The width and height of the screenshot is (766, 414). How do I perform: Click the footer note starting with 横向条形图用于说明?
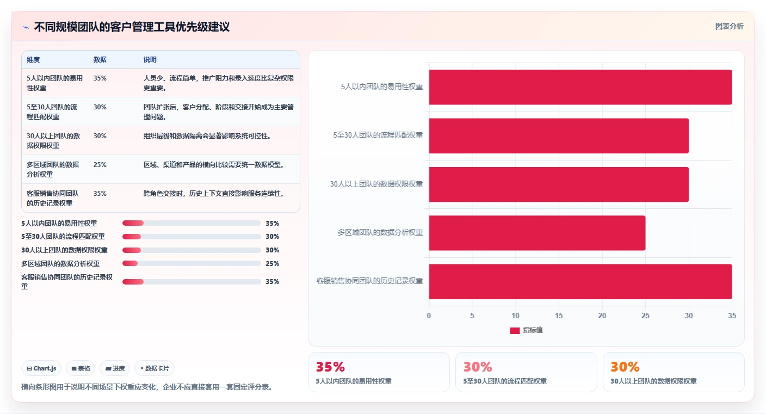tap(147, 387)
